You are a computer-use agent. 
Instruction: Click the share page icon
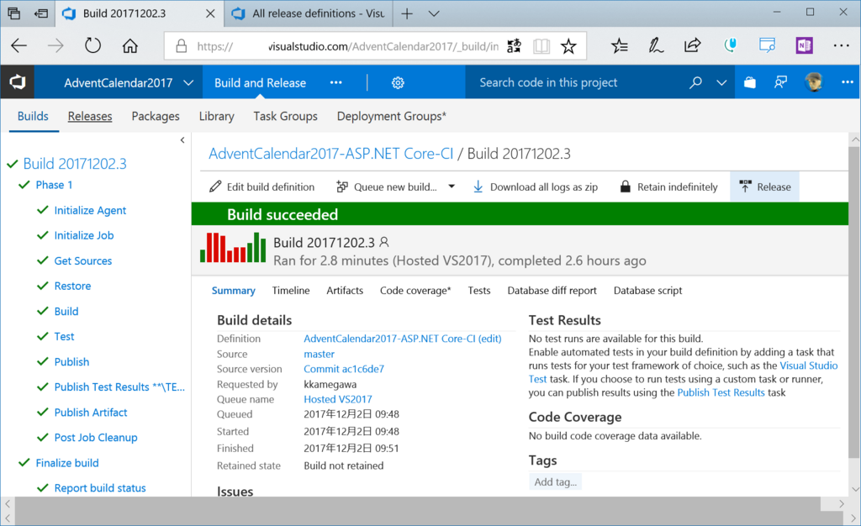pyautogui.click(x=693, y=45)
